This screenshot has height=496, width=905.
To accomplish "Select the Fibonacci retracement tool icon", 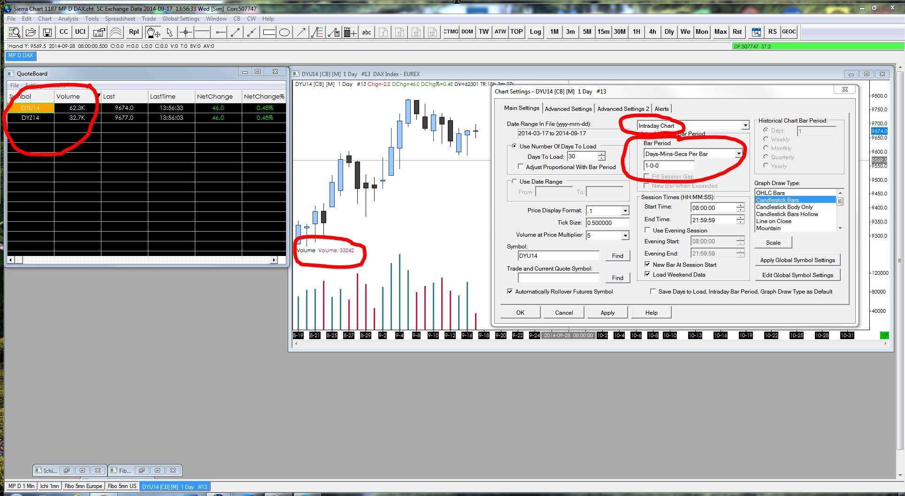I will 317,32.
